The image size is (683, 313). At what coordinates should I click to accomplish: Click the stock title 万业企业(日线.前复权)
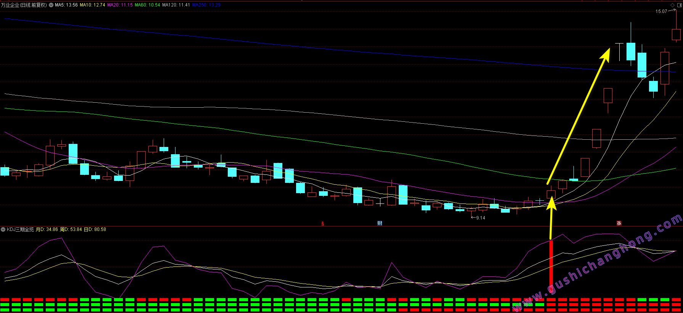(x=24, y=5)
